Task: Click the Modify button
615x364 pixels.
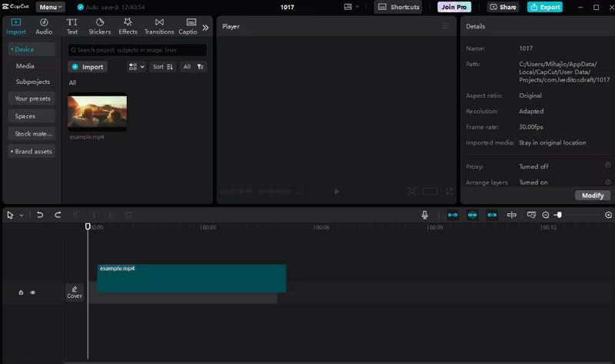Action: click(592, 195)
